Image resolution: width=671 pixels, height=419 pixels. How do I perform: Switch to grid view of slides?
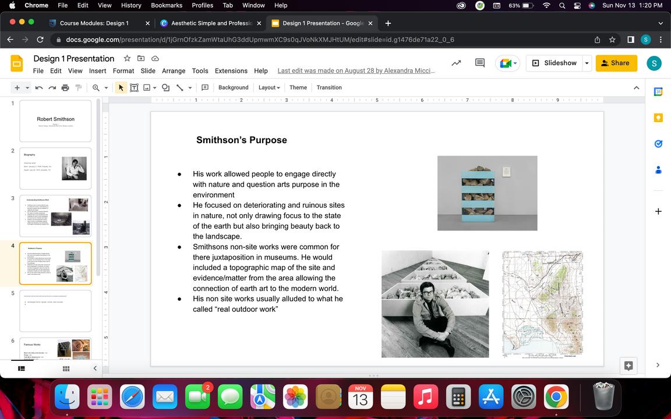(x=66, y=368)
